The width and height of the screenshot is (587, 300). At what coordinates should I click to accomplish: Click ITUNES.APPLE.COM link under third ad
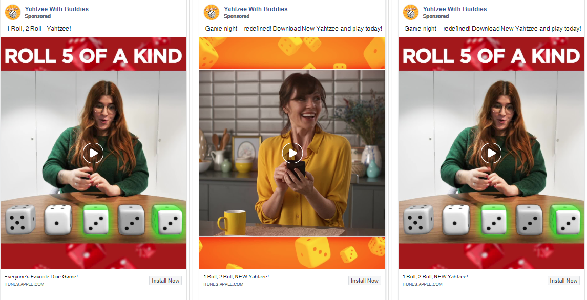(422, 284)
